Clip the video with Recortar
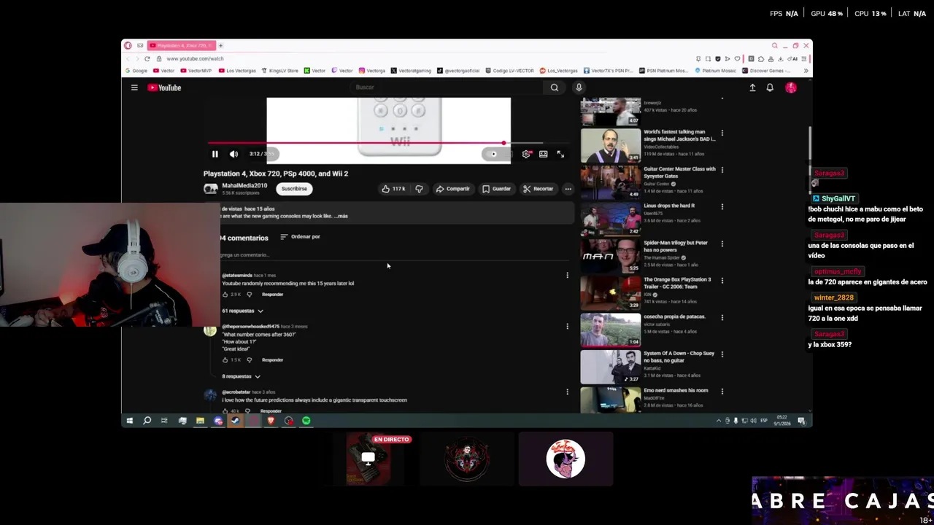 539,189
